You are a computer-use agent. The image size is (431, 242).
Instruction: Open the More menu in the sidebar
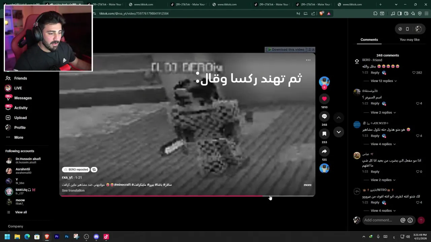point(19,137)
